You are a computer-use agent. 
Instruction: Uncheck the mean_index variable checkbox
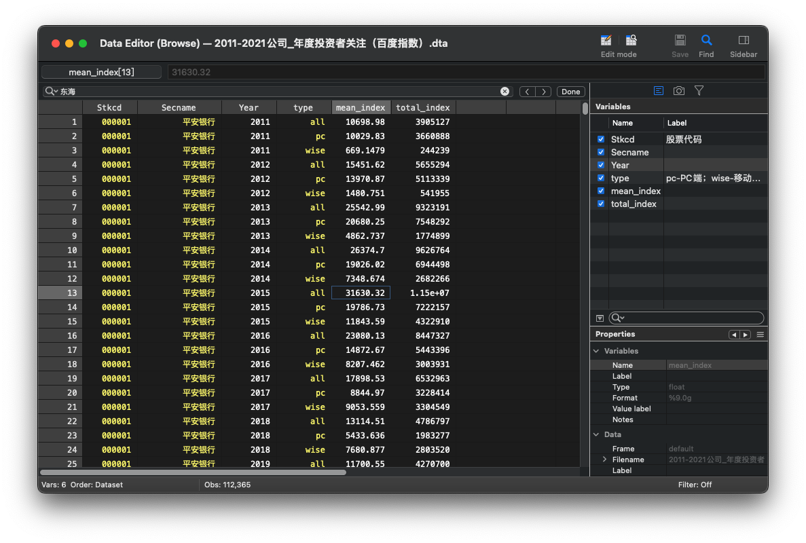tap(601, 191)
